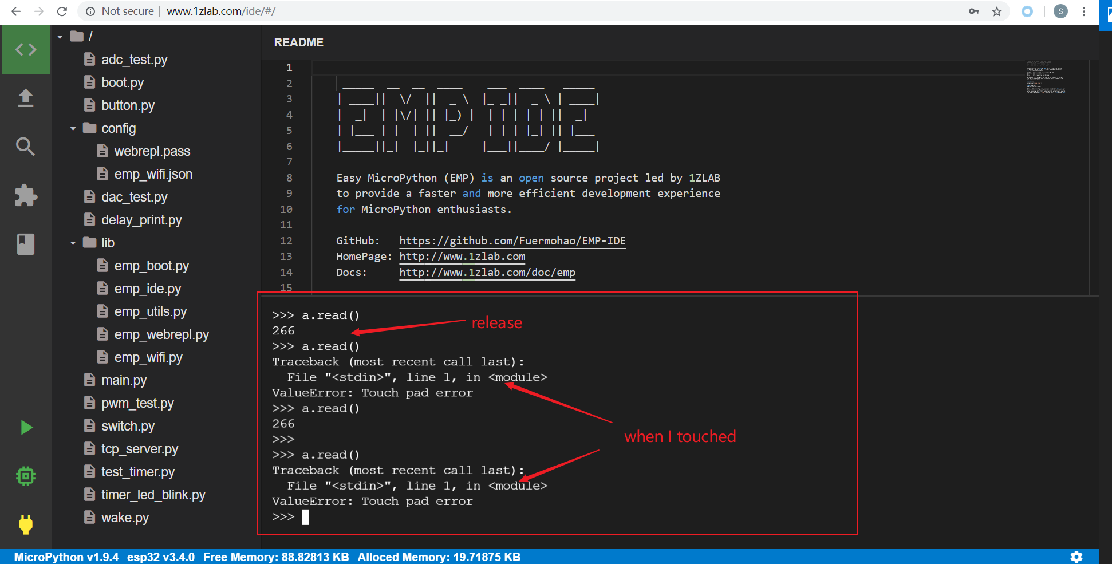The width and height of the screenshot is (1112, 564).
Task: Open the Chrome three-dot menu
Action: tap(1084, 11)
